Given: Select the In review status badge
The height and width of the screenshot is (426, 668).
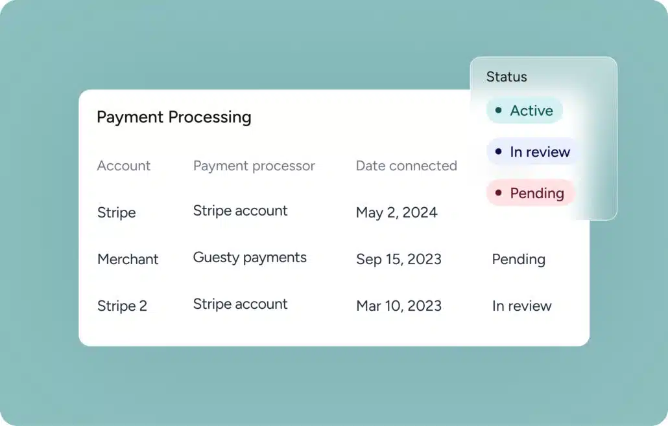Looking at the screenshot, I should coord(532,152).
